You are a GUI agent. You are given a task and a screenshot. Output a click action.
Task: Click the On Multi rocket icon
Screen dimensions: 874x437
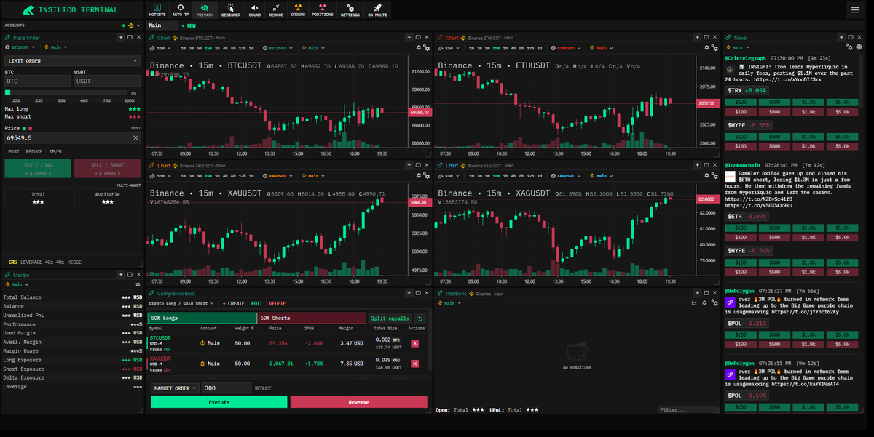(x=377, y=9)
